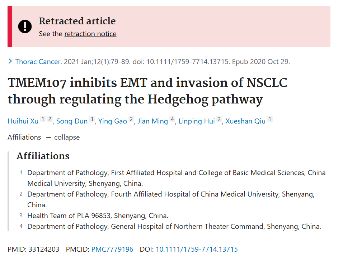Click affiliation superscript 1 beside Xueshan Qiu
This screenshot has height=261, width=343.
pyautogui.click(x=270, y=119)
